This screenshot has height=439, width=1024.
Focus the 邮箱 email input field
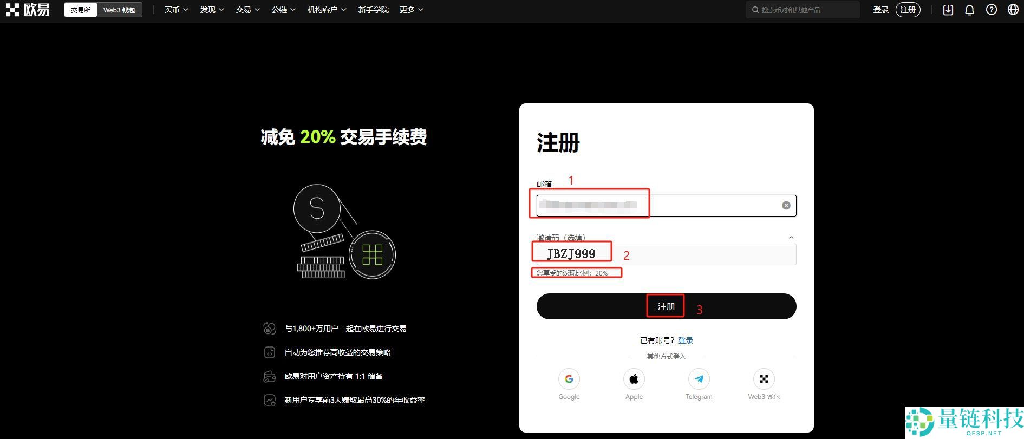[x=667, y=206]
